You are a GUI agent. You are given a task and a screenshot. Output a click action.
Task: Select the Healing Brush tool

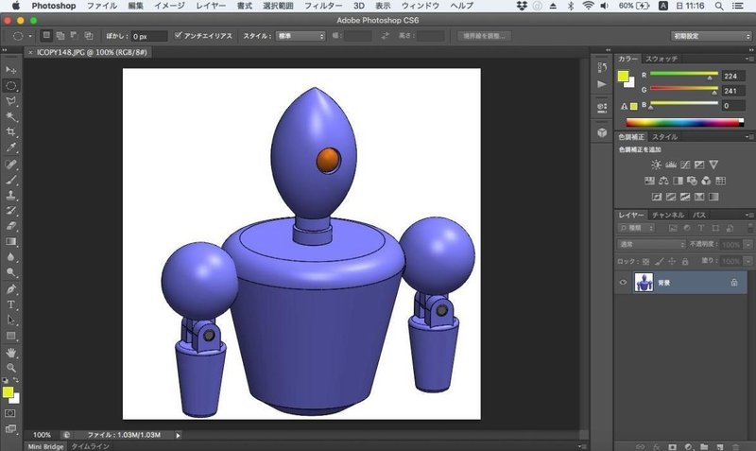pyautogui.click(x=11, y=165)
